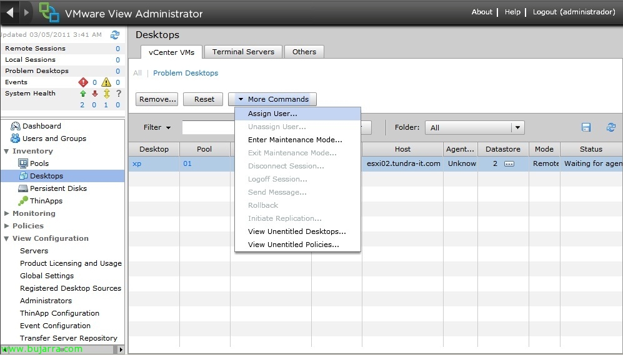Open Administrators configuration
This screenshot has width=623, height=355.
coord(46,301)
